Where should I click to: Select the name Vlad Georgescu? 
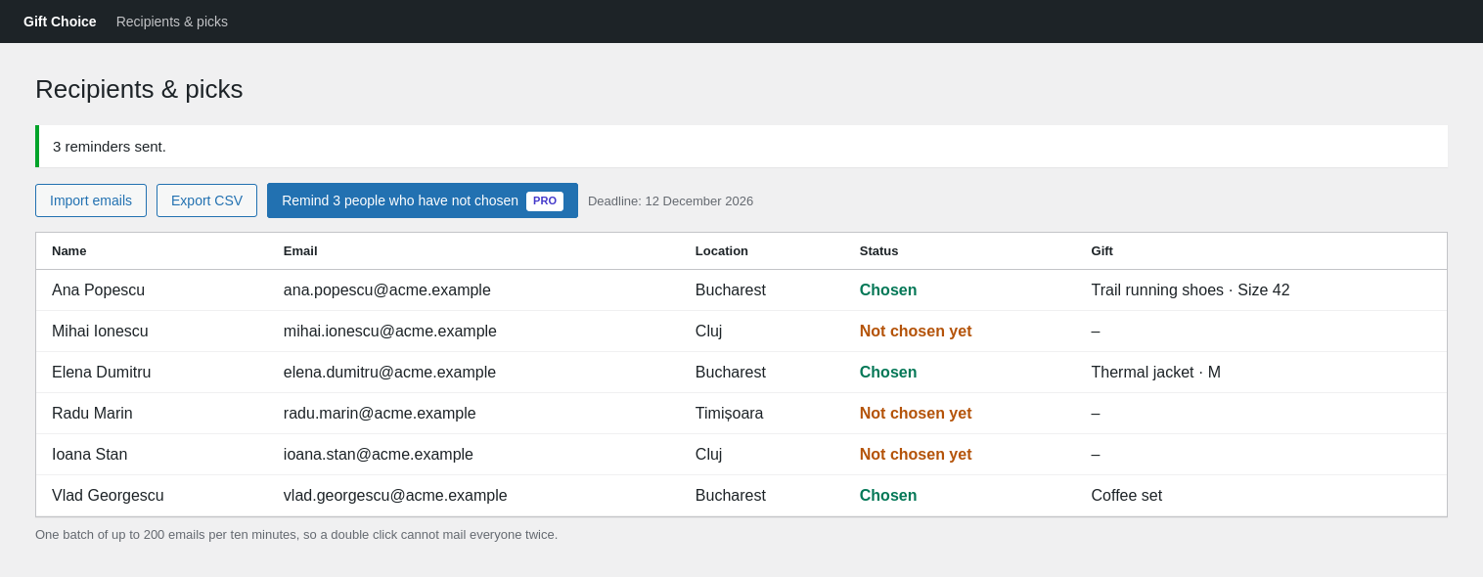point(108,496)
